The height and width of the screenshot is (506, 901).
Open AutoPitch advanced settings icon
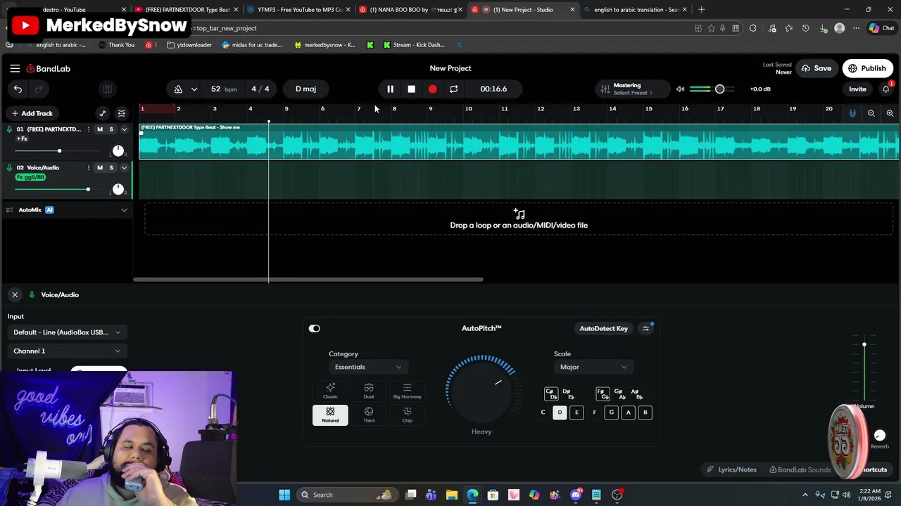pos(645,328)
